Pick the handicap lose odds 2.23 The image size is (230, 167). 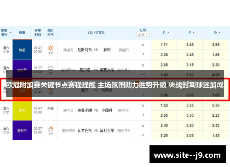coord(216,115)
